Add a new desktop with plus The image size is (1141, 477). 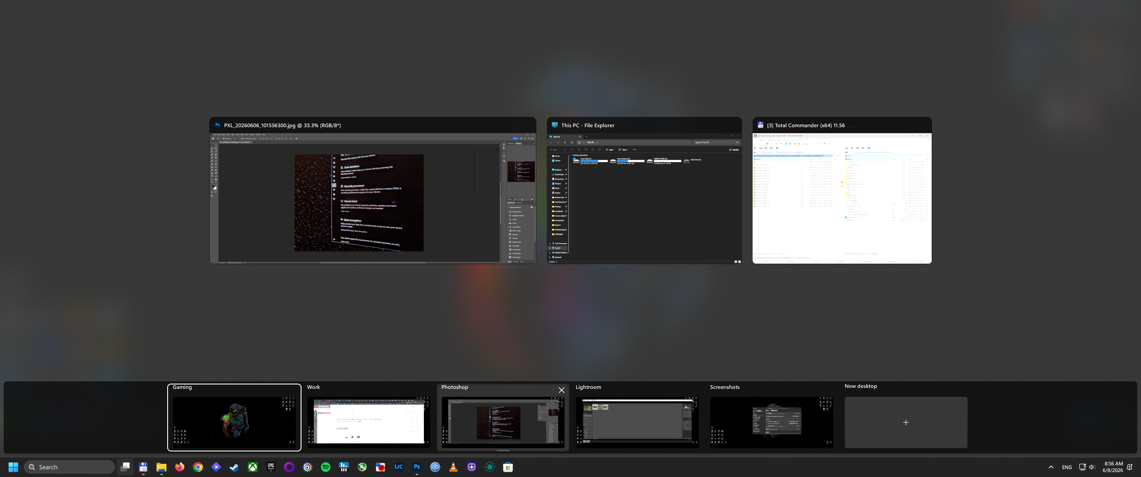tap(906, 422)
